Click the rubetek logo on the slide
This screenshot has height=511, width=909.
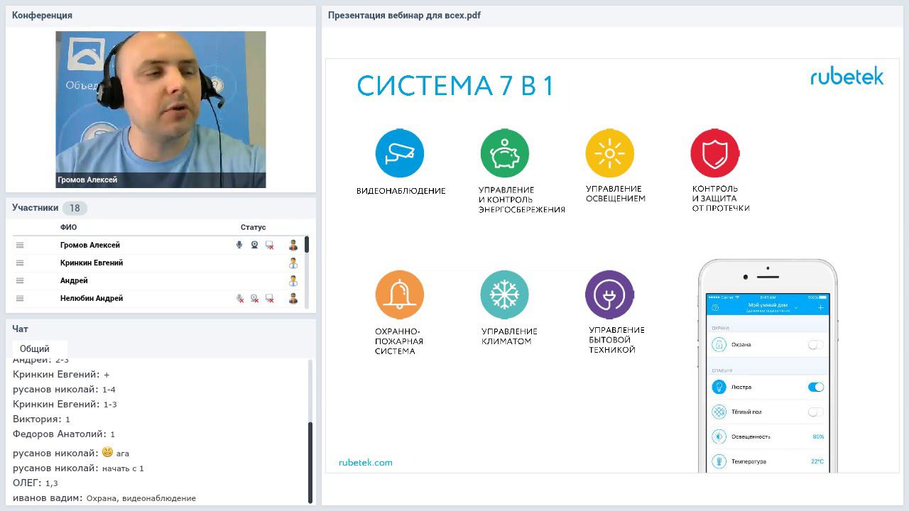847,77
